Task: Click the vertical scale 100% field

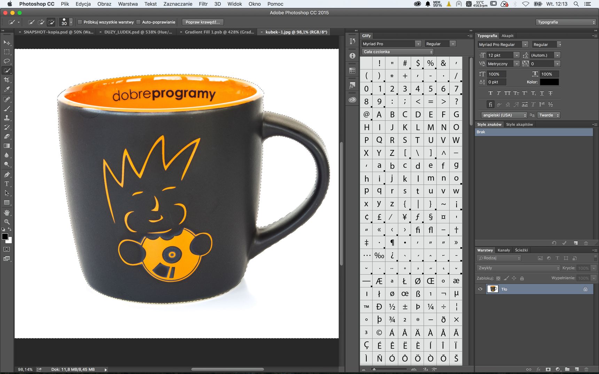Action: [496, 74]
